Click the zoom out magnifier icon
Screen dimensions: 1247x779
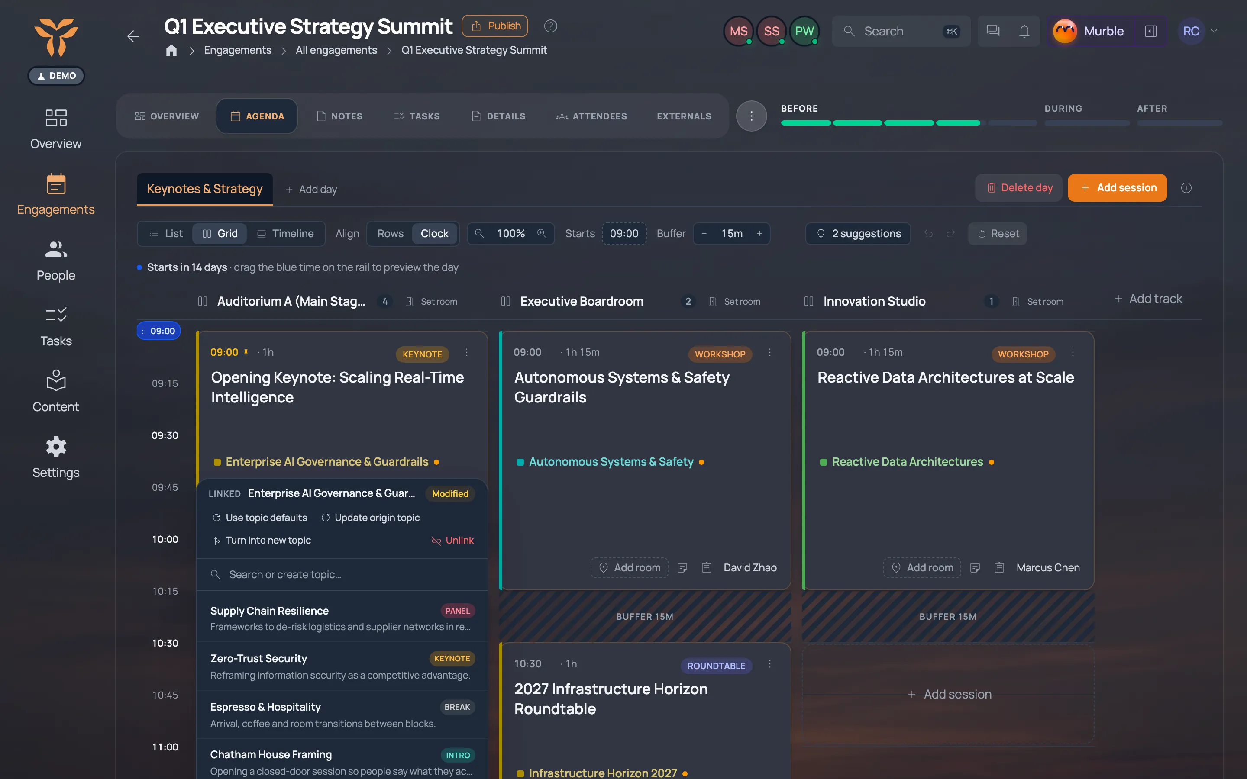(x=479, y=233)
